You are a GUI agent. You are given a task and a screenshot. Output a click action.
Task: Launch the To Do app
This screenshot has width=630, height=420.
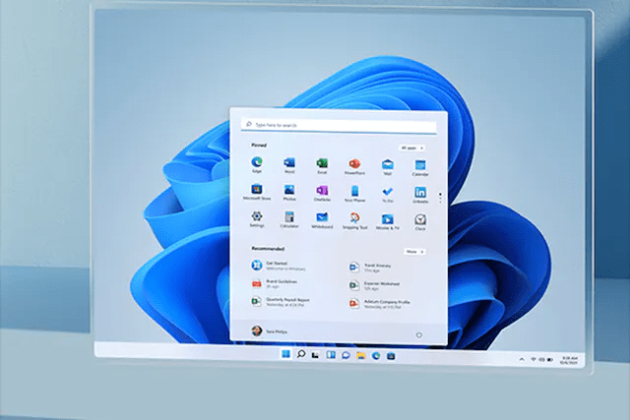(x=387, y=194)
